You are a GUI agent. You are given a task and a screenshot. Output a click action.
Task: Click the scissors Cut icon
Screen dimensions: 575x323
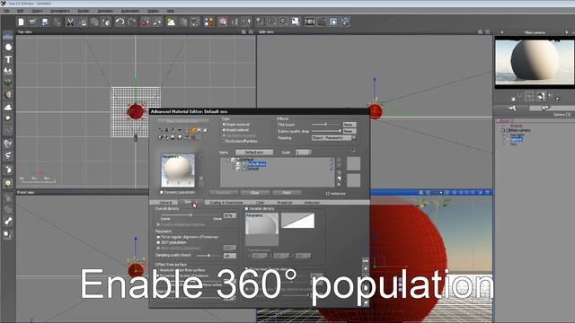(x=70, y=22)
